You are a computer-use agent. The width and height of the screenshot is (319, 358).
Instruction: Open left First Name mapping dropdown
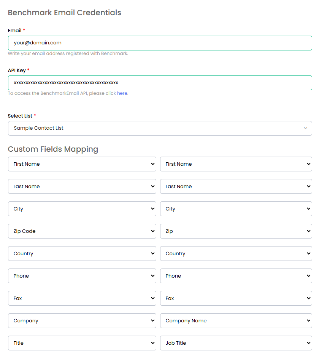(82, 164)
